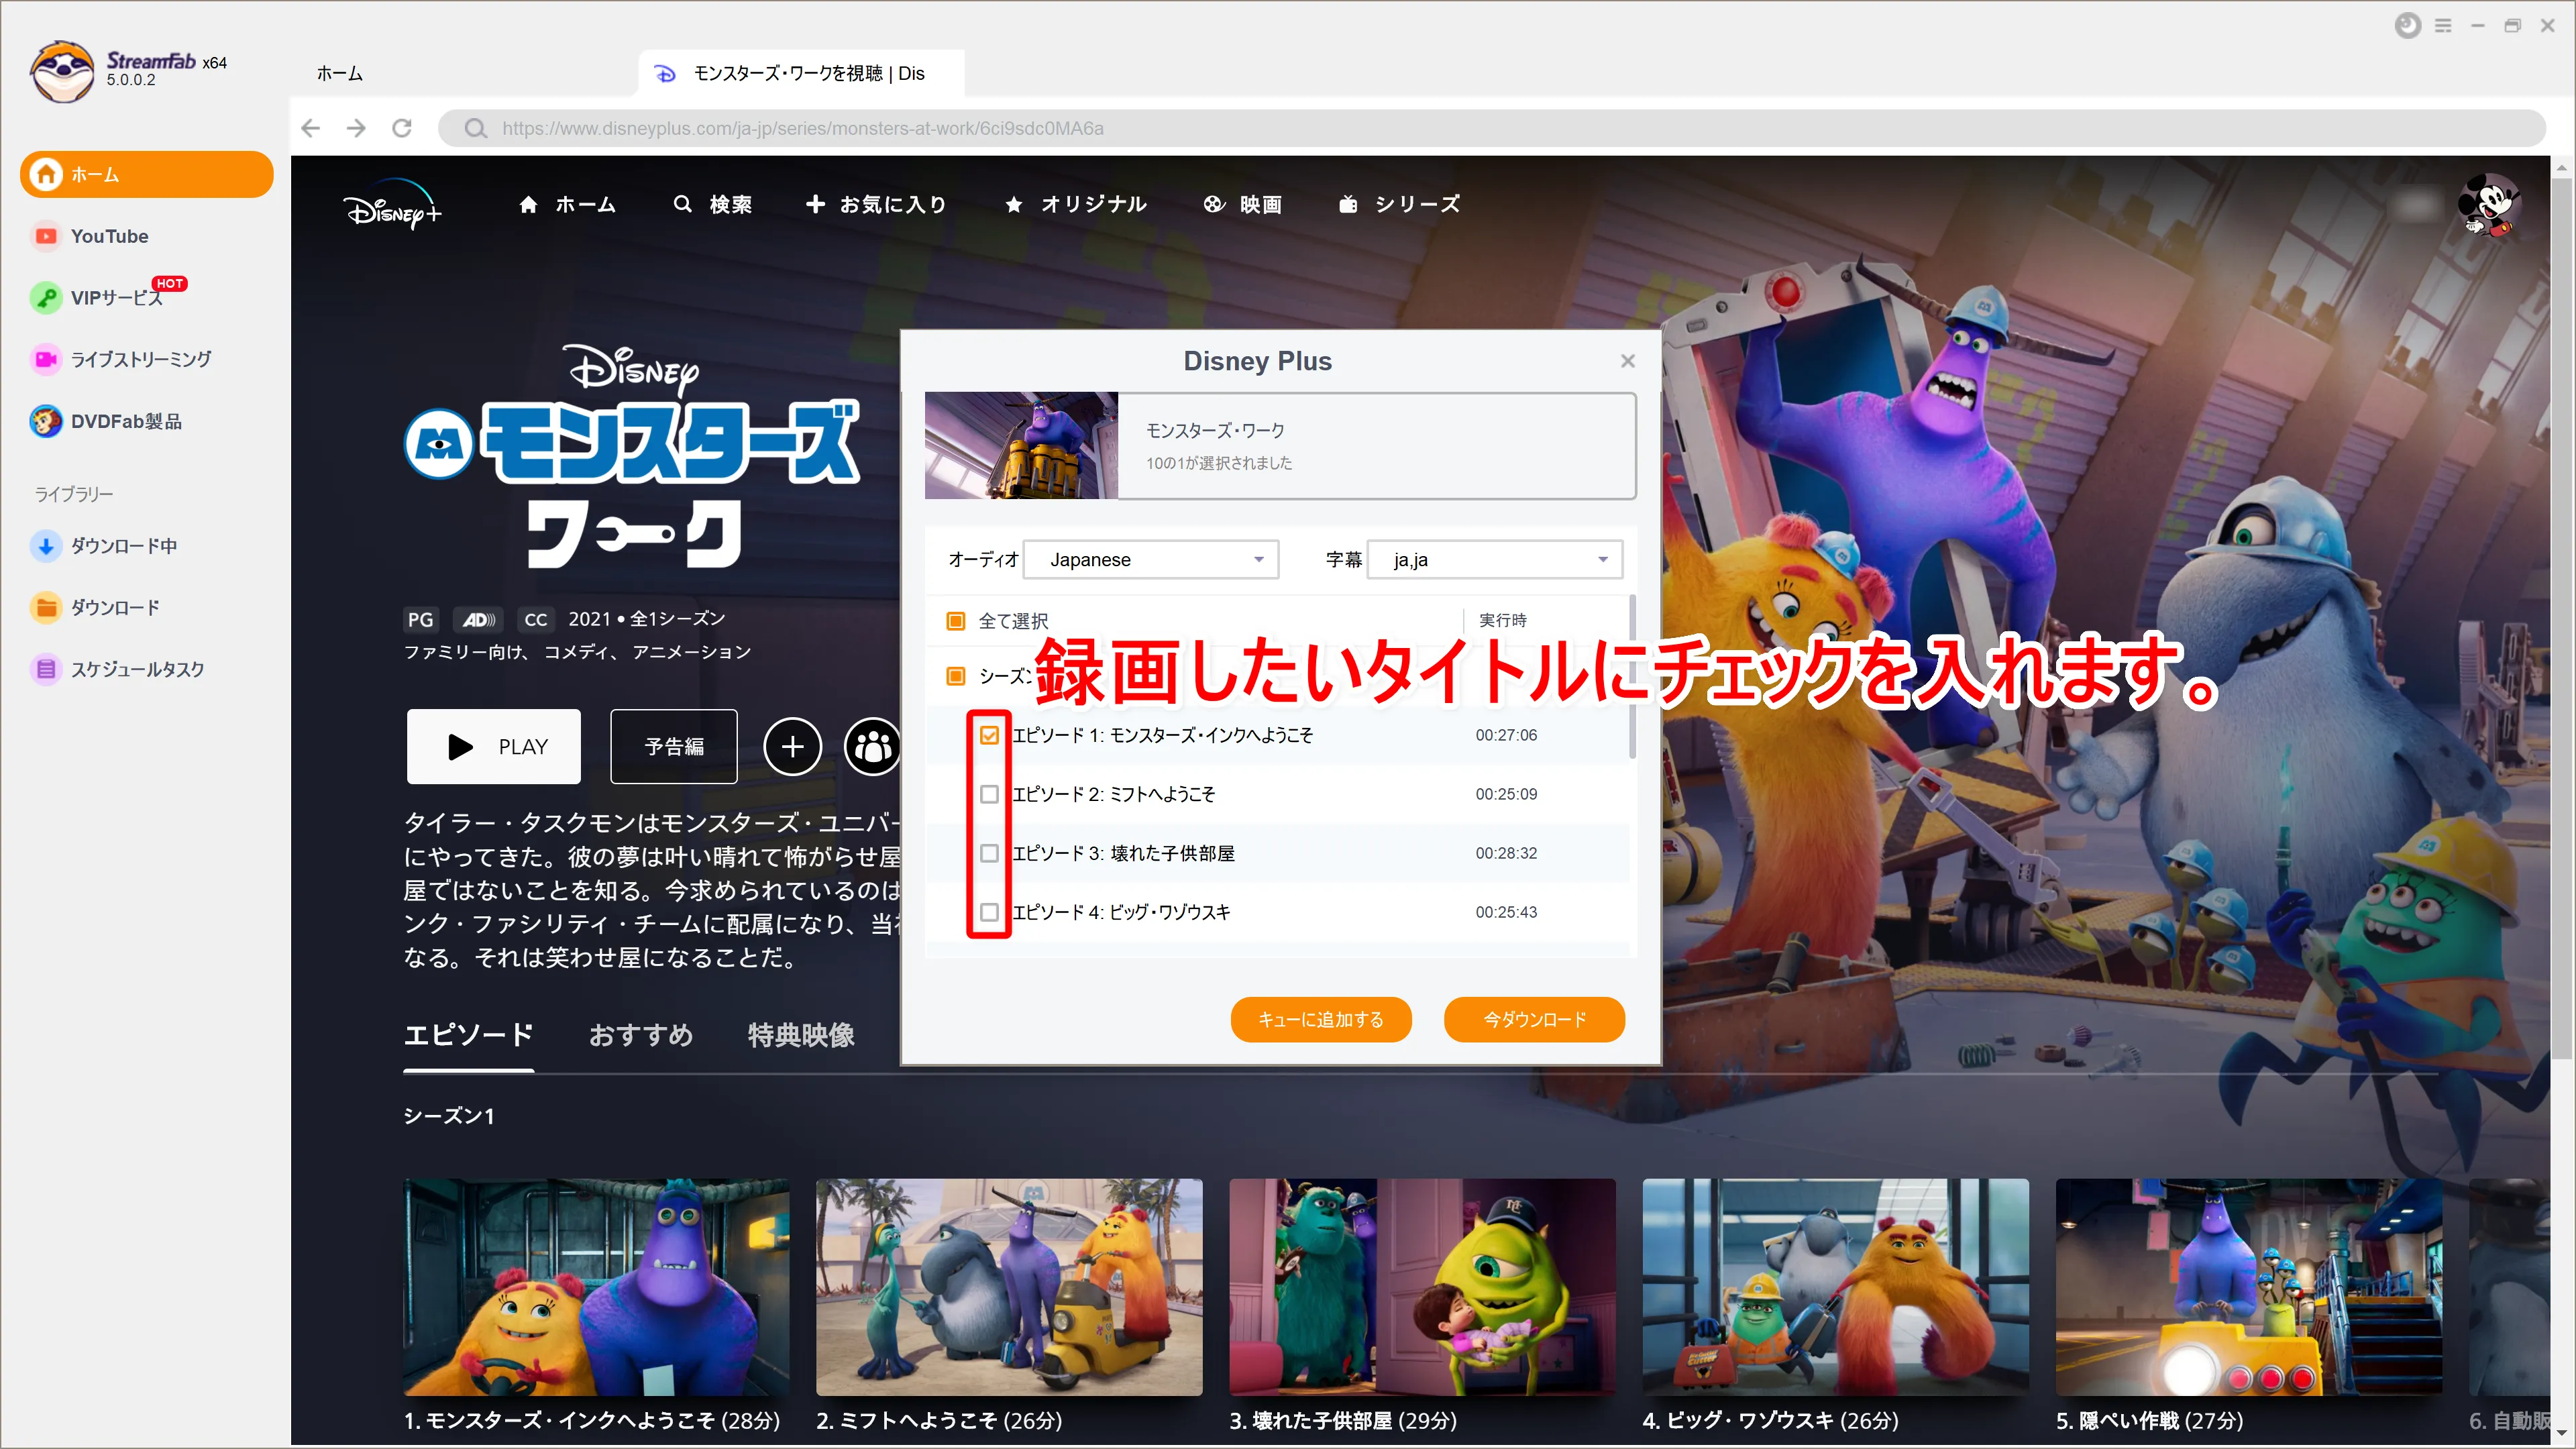Open the episode 5 thumbnail 隠ぺい作戦

click(2249, 1287)
